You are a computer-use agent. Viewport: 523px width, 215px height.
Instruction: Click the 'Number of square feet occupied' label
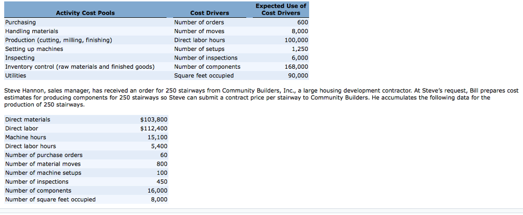50,199
